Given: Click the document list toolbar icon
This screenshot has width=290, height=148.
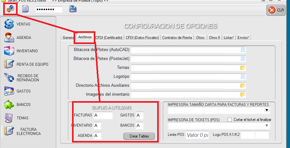Looking at the screenshot, I should [25, 9].
